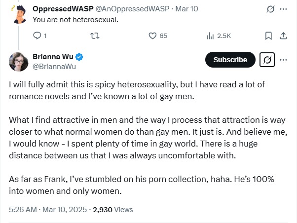Click the 5:26 AM · Mar 10, 2025 timestamp
The height and width of the screenshot is (223, 297).
pos(48,210)
